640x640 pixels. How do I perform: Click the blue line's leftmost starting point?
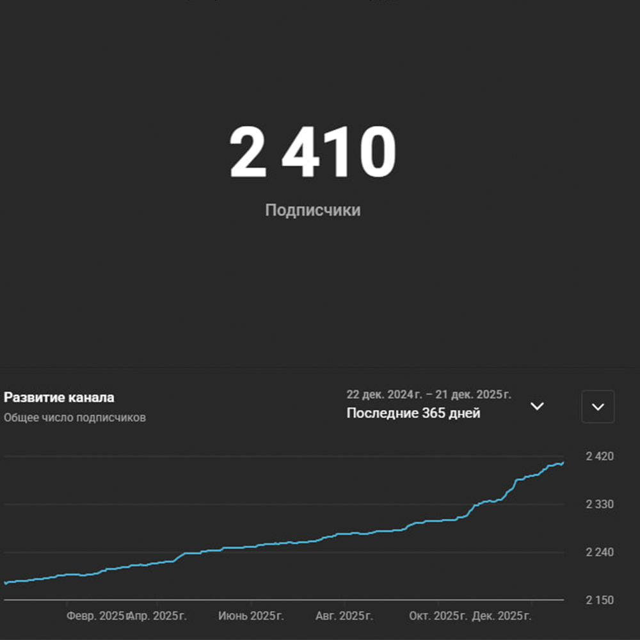(x=5, y=583)
